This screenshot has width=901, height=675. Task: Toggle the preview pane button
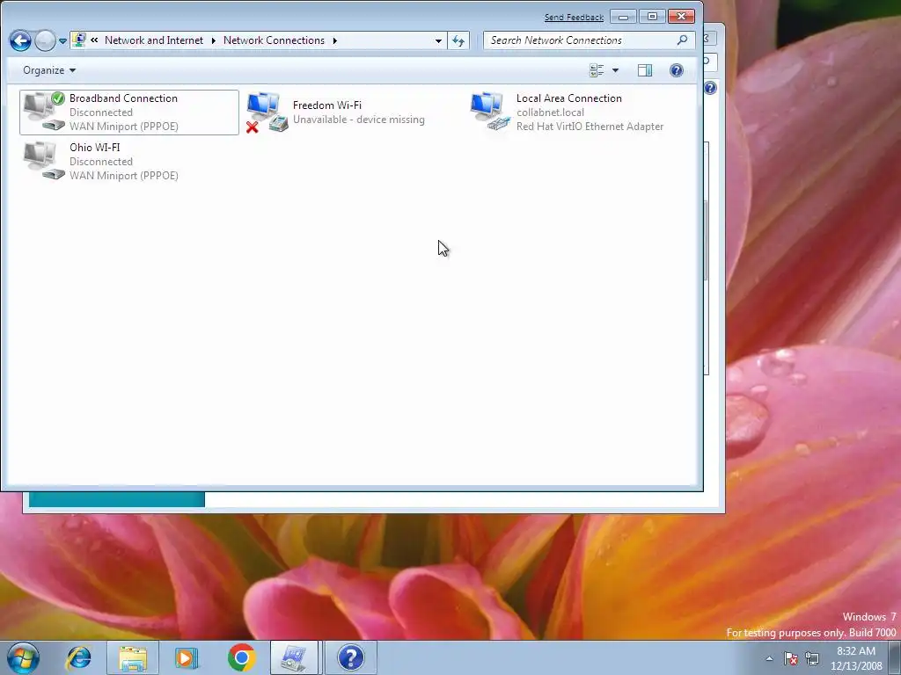coord(645,70)
